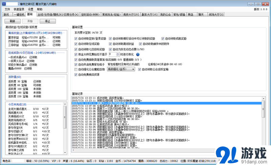
Task: Click the log horizontal scrollbar left arrow
Action: coord(73,150)
